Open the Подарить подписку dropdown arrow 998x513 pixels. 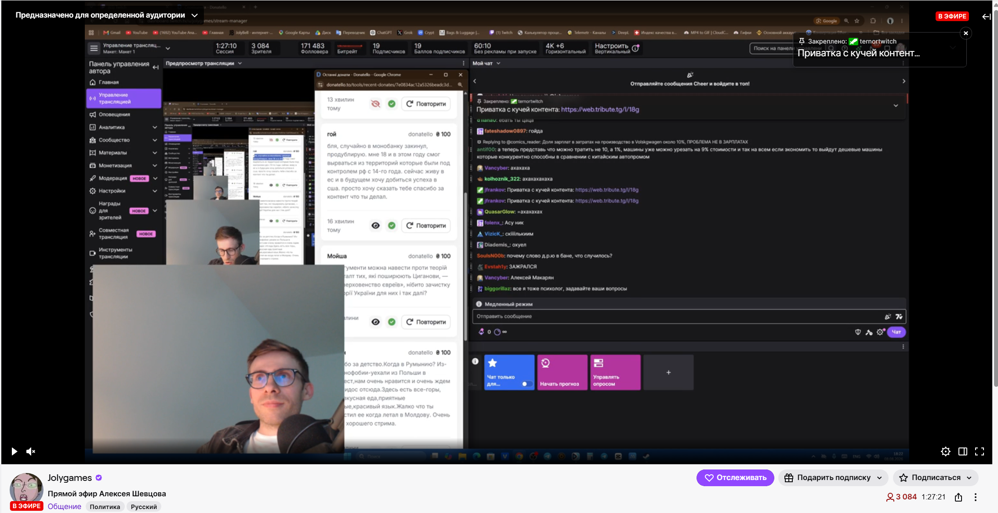pos(879,478)
